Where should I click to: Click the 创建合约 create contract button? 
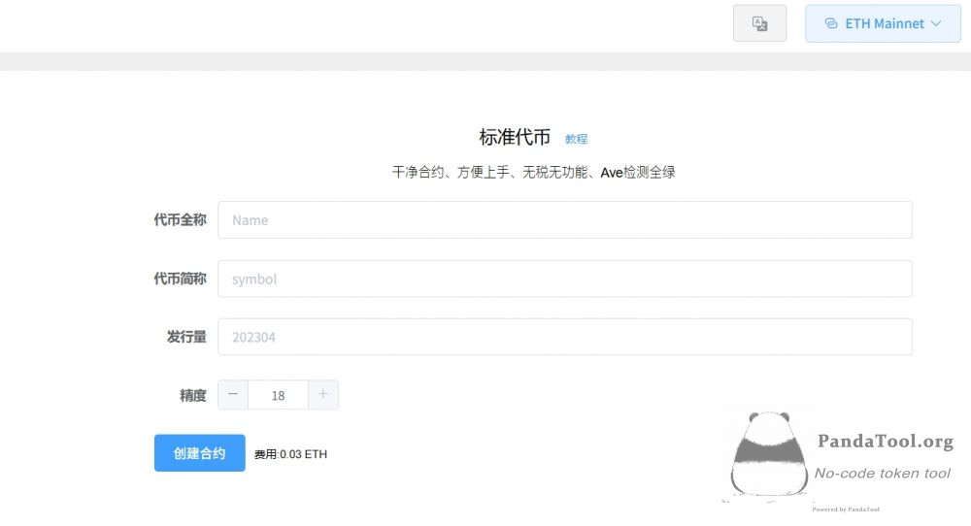coord(199,453)
